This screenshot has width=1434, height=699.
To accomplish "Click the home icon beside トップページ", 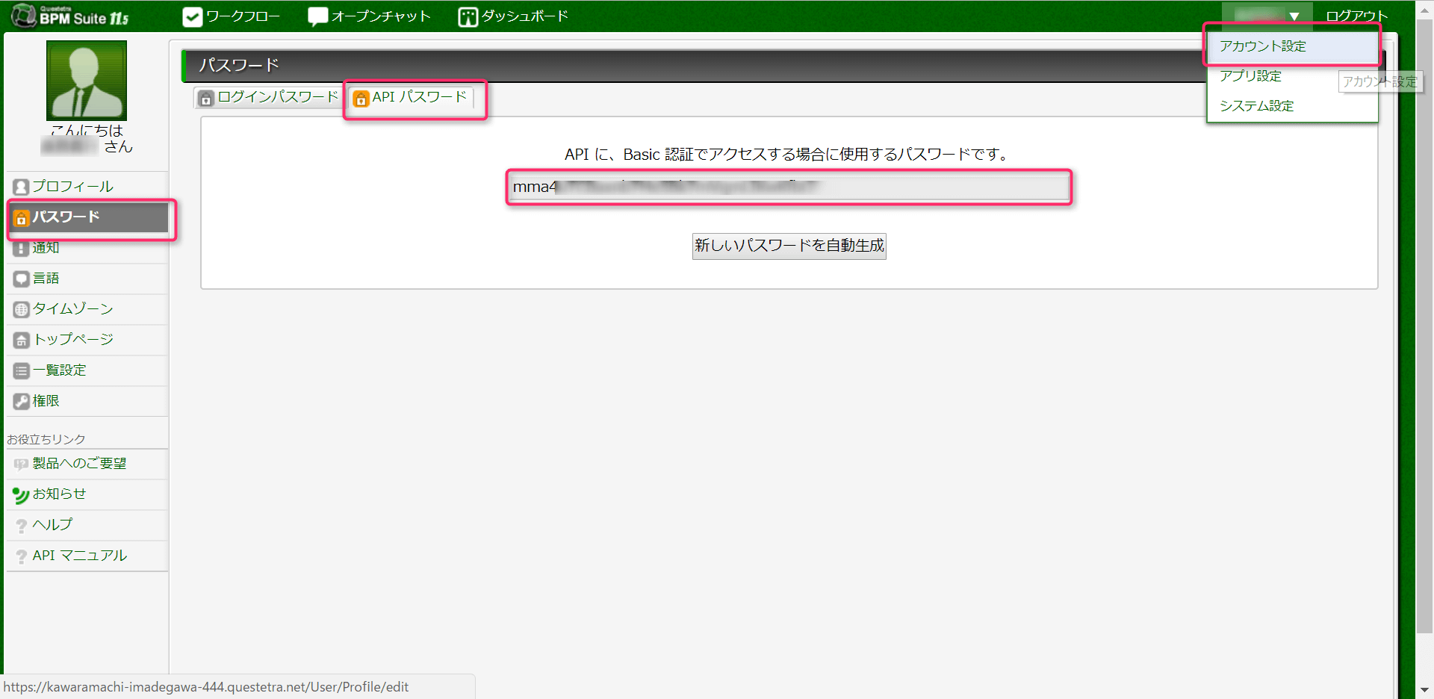I will click(x=21, y=340).
